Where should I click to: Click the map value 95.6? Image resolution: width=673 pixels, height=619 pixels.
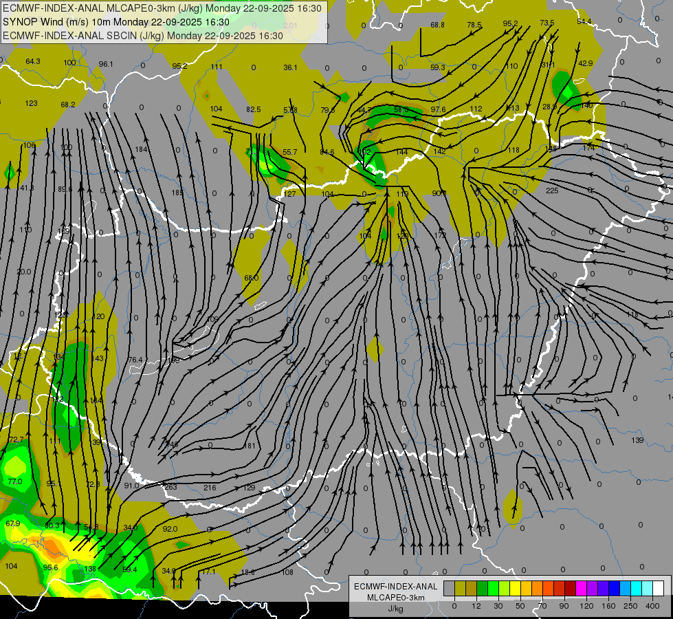[51, 567]
